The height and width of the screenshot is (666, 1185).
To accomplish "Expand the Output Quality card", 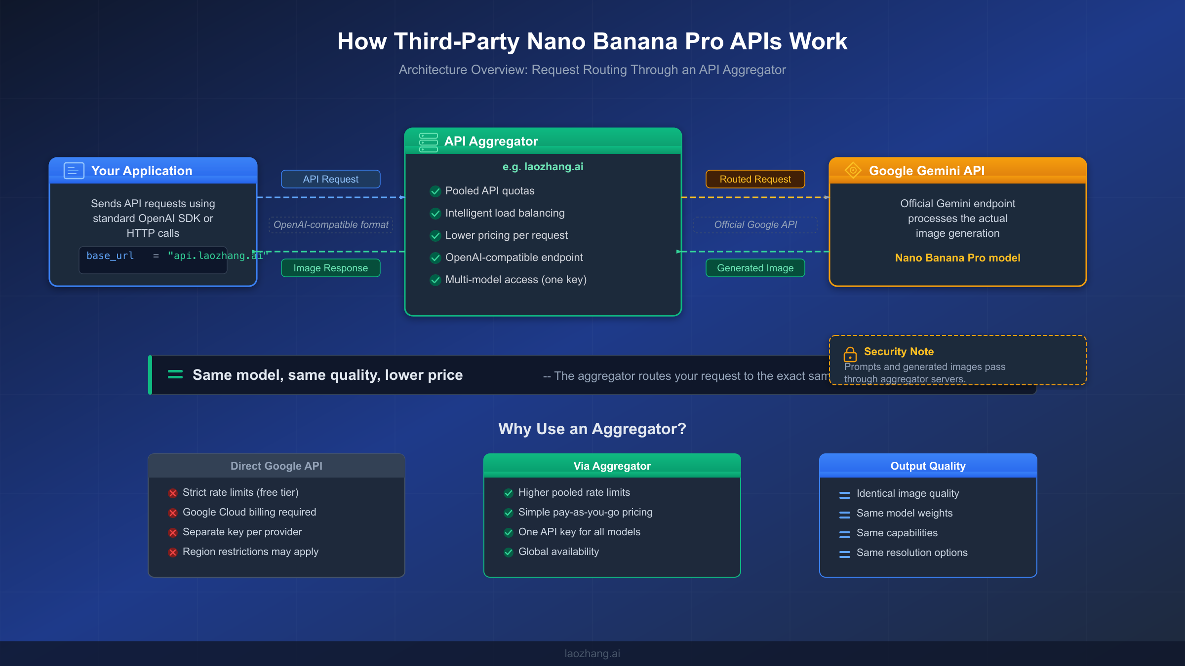I will [928, 466].
